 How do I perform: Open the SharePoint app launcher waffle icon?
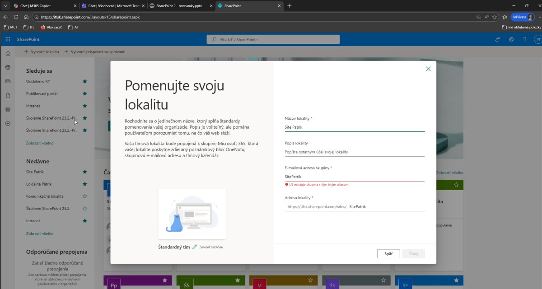tap(8, 39)
